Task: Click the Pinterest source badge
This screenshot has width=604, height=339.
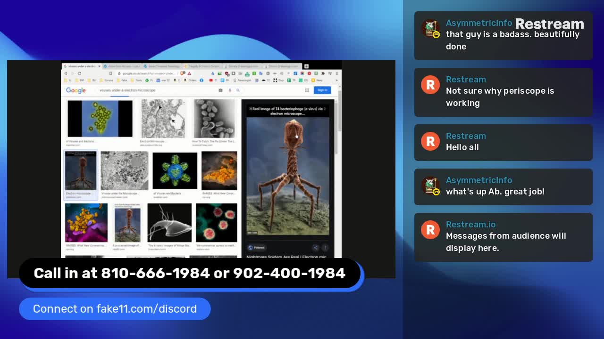Action: (x=257, y=247)
